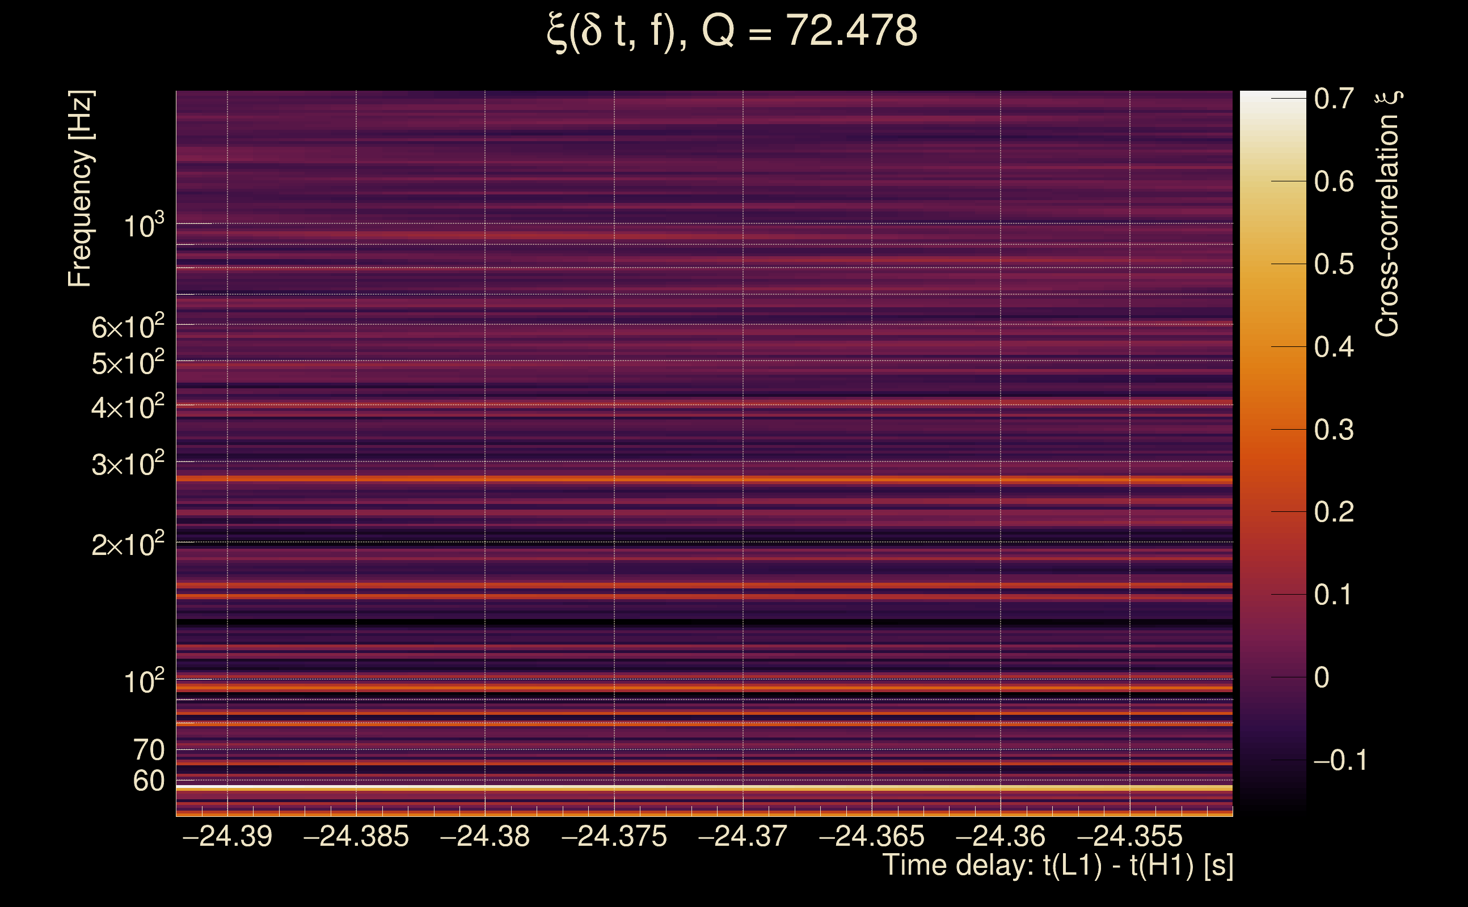Click the 5×10² frequency tick label
Image resolution: width=1468 pixels, height=907 pixels.
(x=128, y=363)
